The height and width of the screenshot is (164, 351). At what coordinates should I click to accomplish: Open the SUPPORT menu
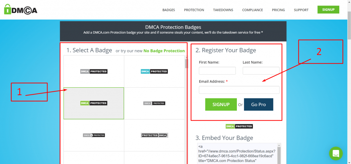(301, 10)
